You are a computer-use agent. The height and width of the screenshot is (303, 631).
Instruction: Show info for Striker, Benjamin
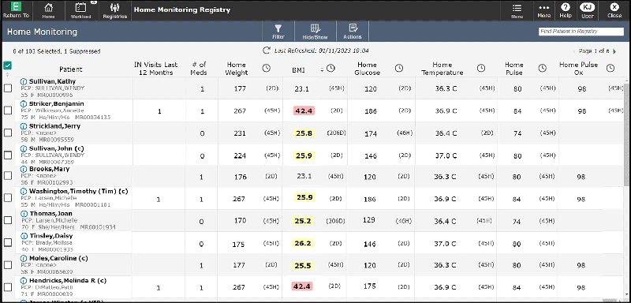click(24, 104)
